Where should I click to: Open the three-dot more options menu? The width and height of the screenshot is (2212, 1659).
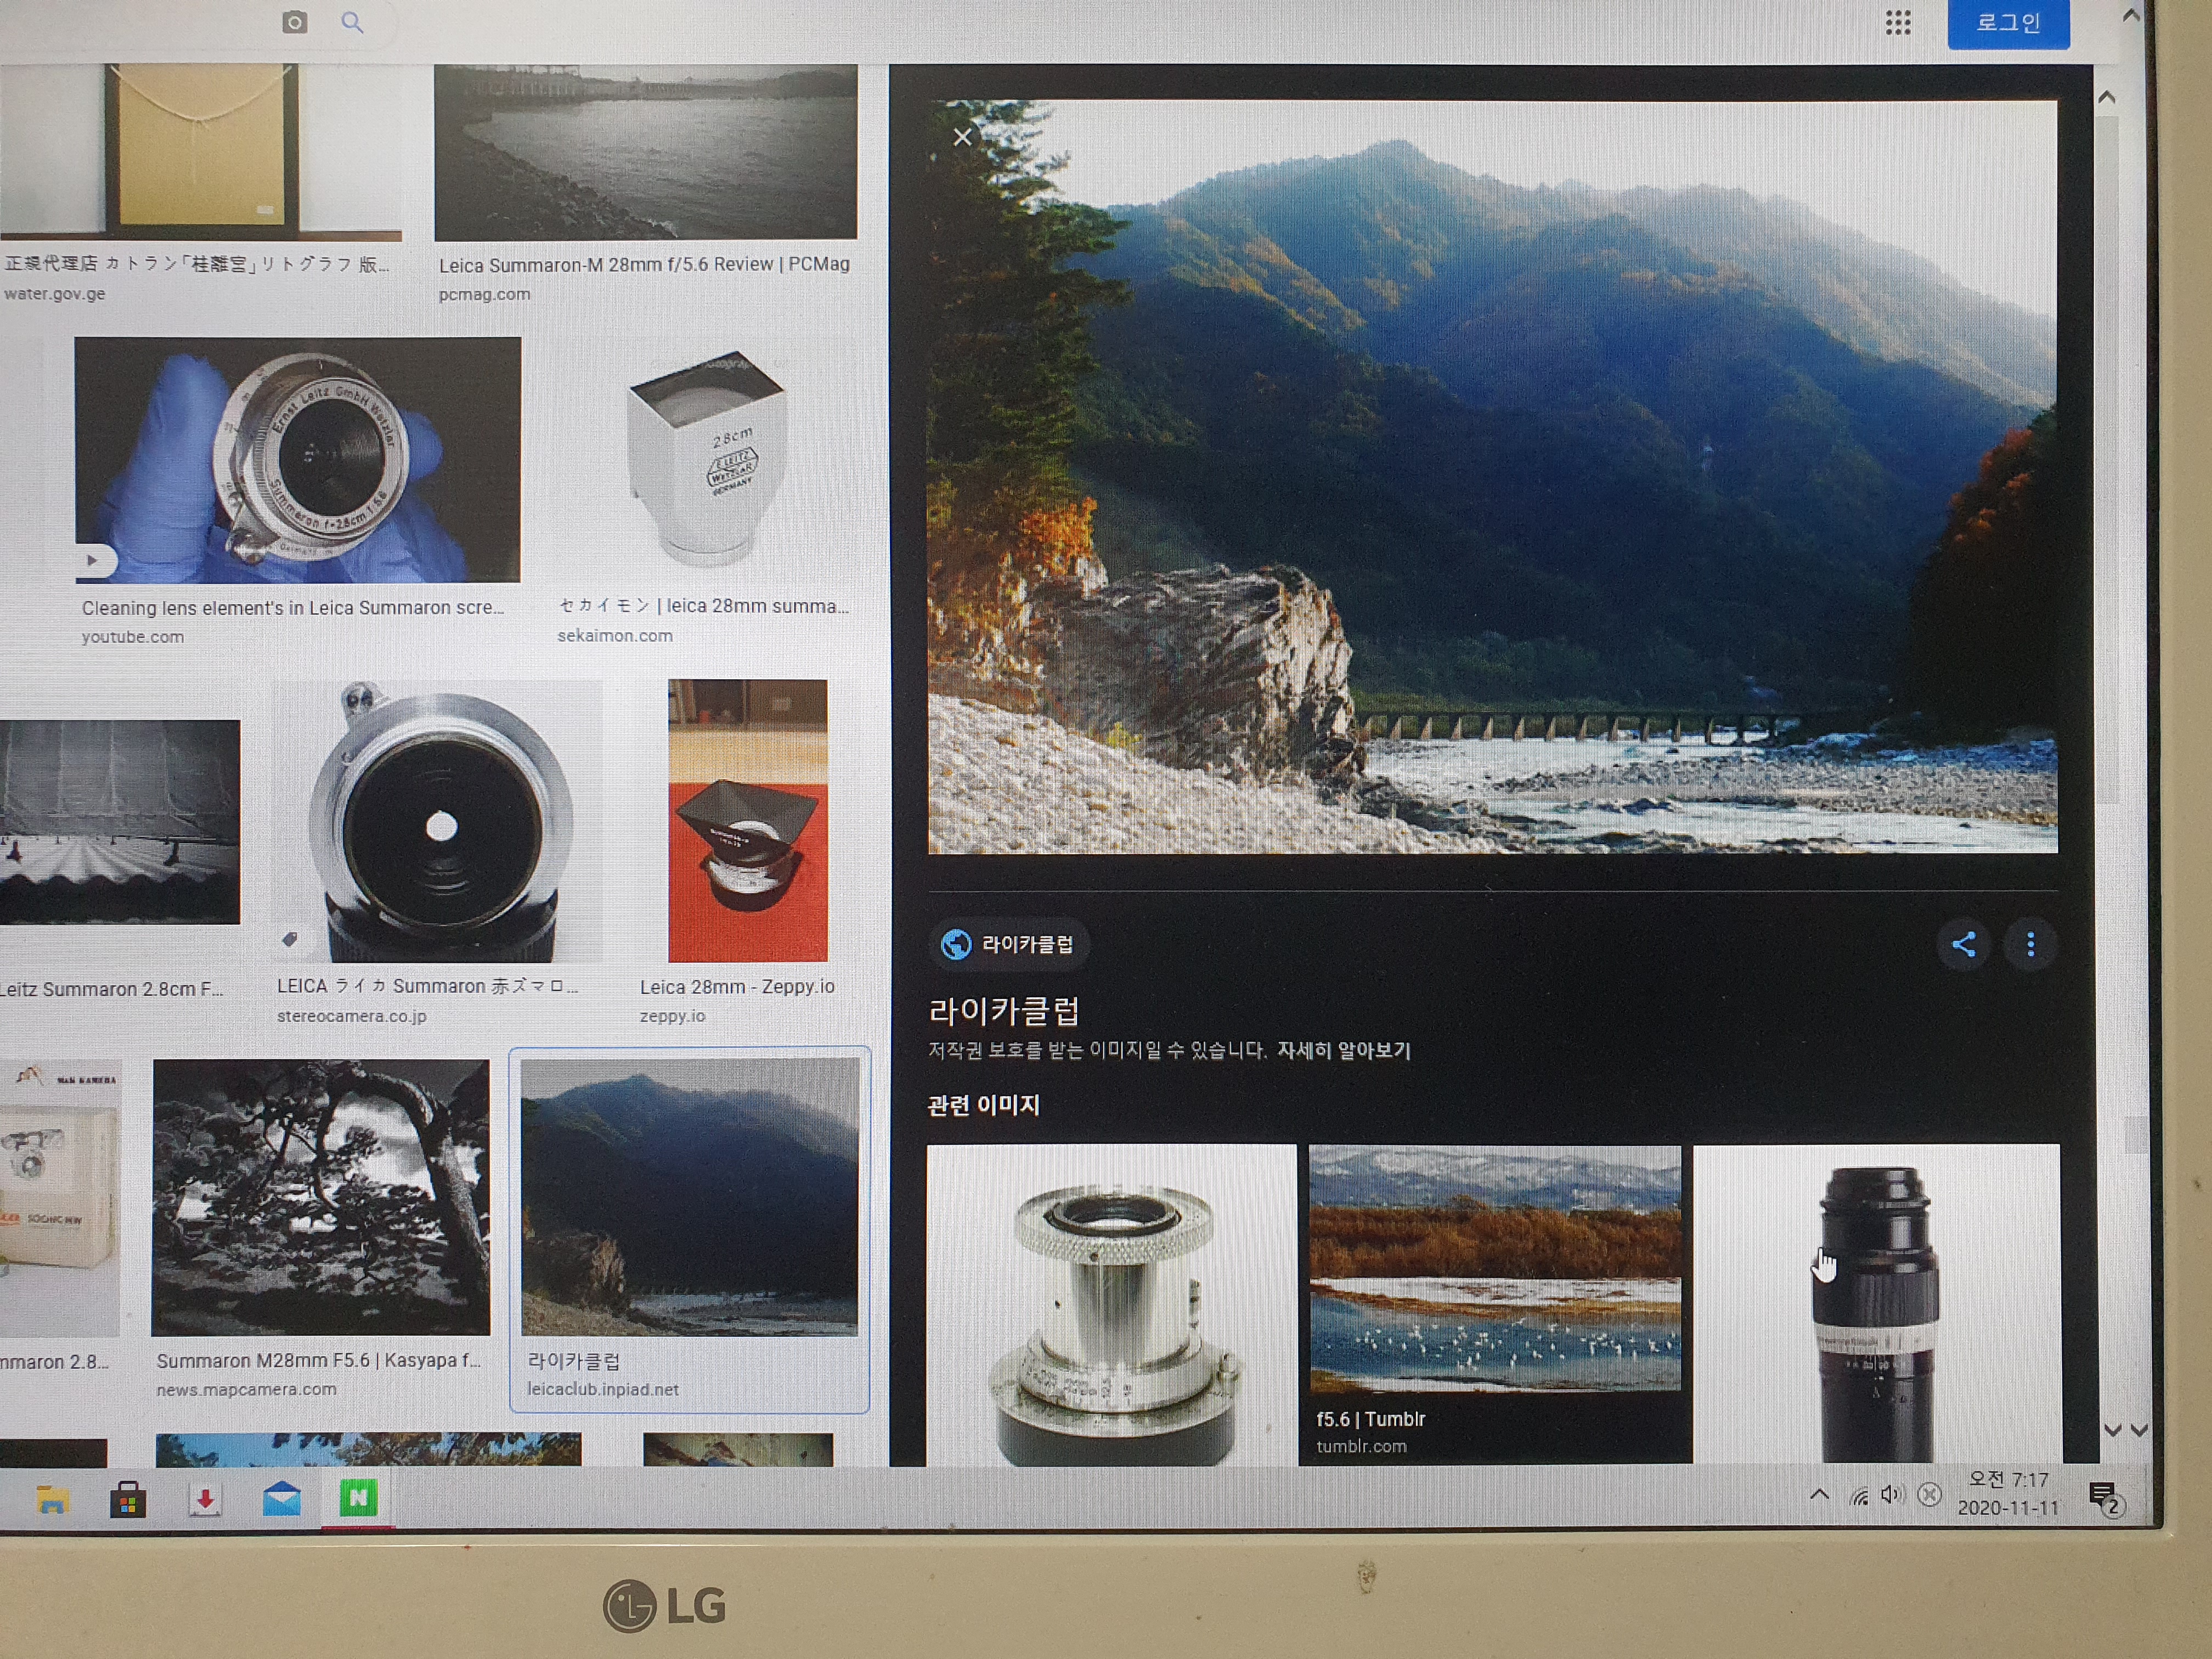tap(2030, 944)
